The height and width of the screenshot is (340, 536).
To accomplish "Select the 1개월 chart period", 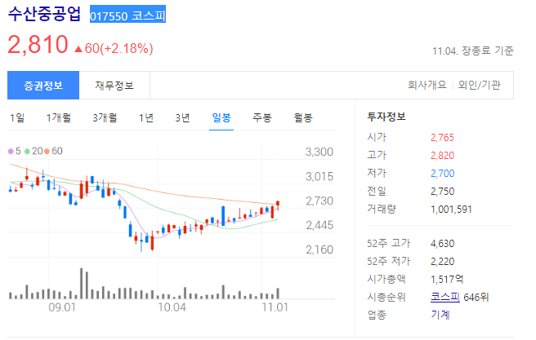I will (x=59, y=118).
